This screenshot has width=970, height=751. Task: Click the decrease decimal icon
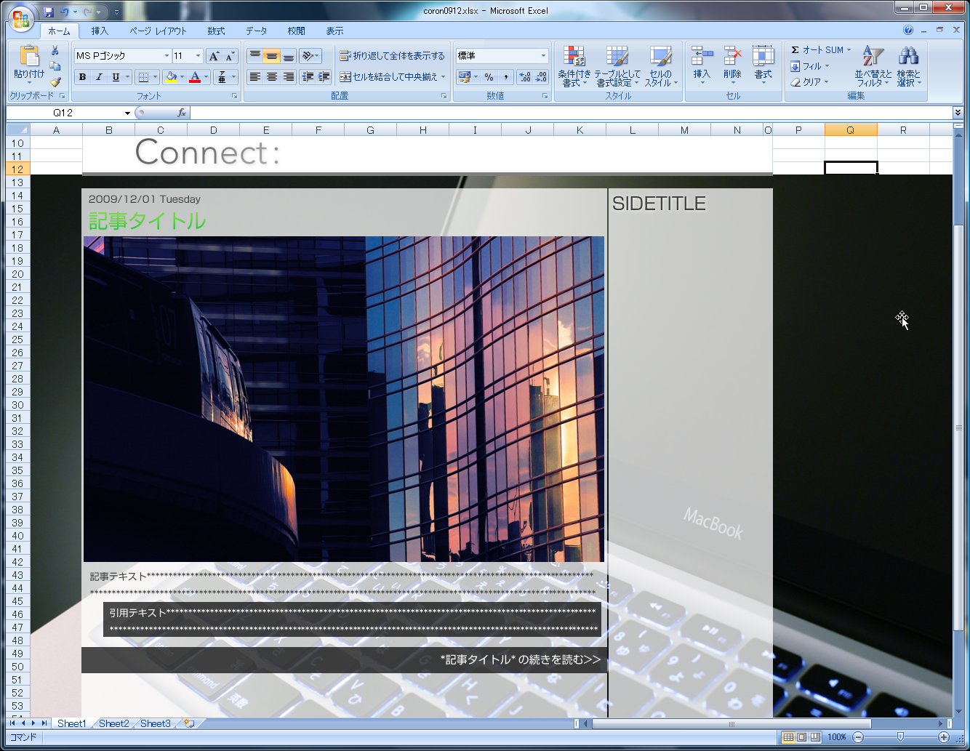click(541, 77)
